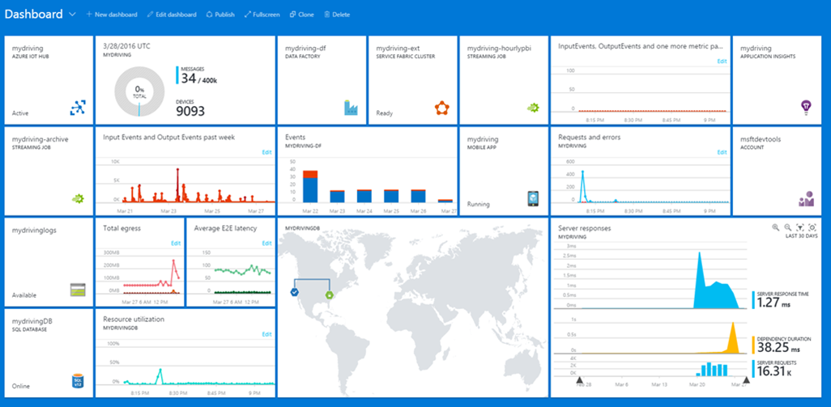831x407 pixels.
Task: Click Edit link on Total egress tile
Action: 176,243
